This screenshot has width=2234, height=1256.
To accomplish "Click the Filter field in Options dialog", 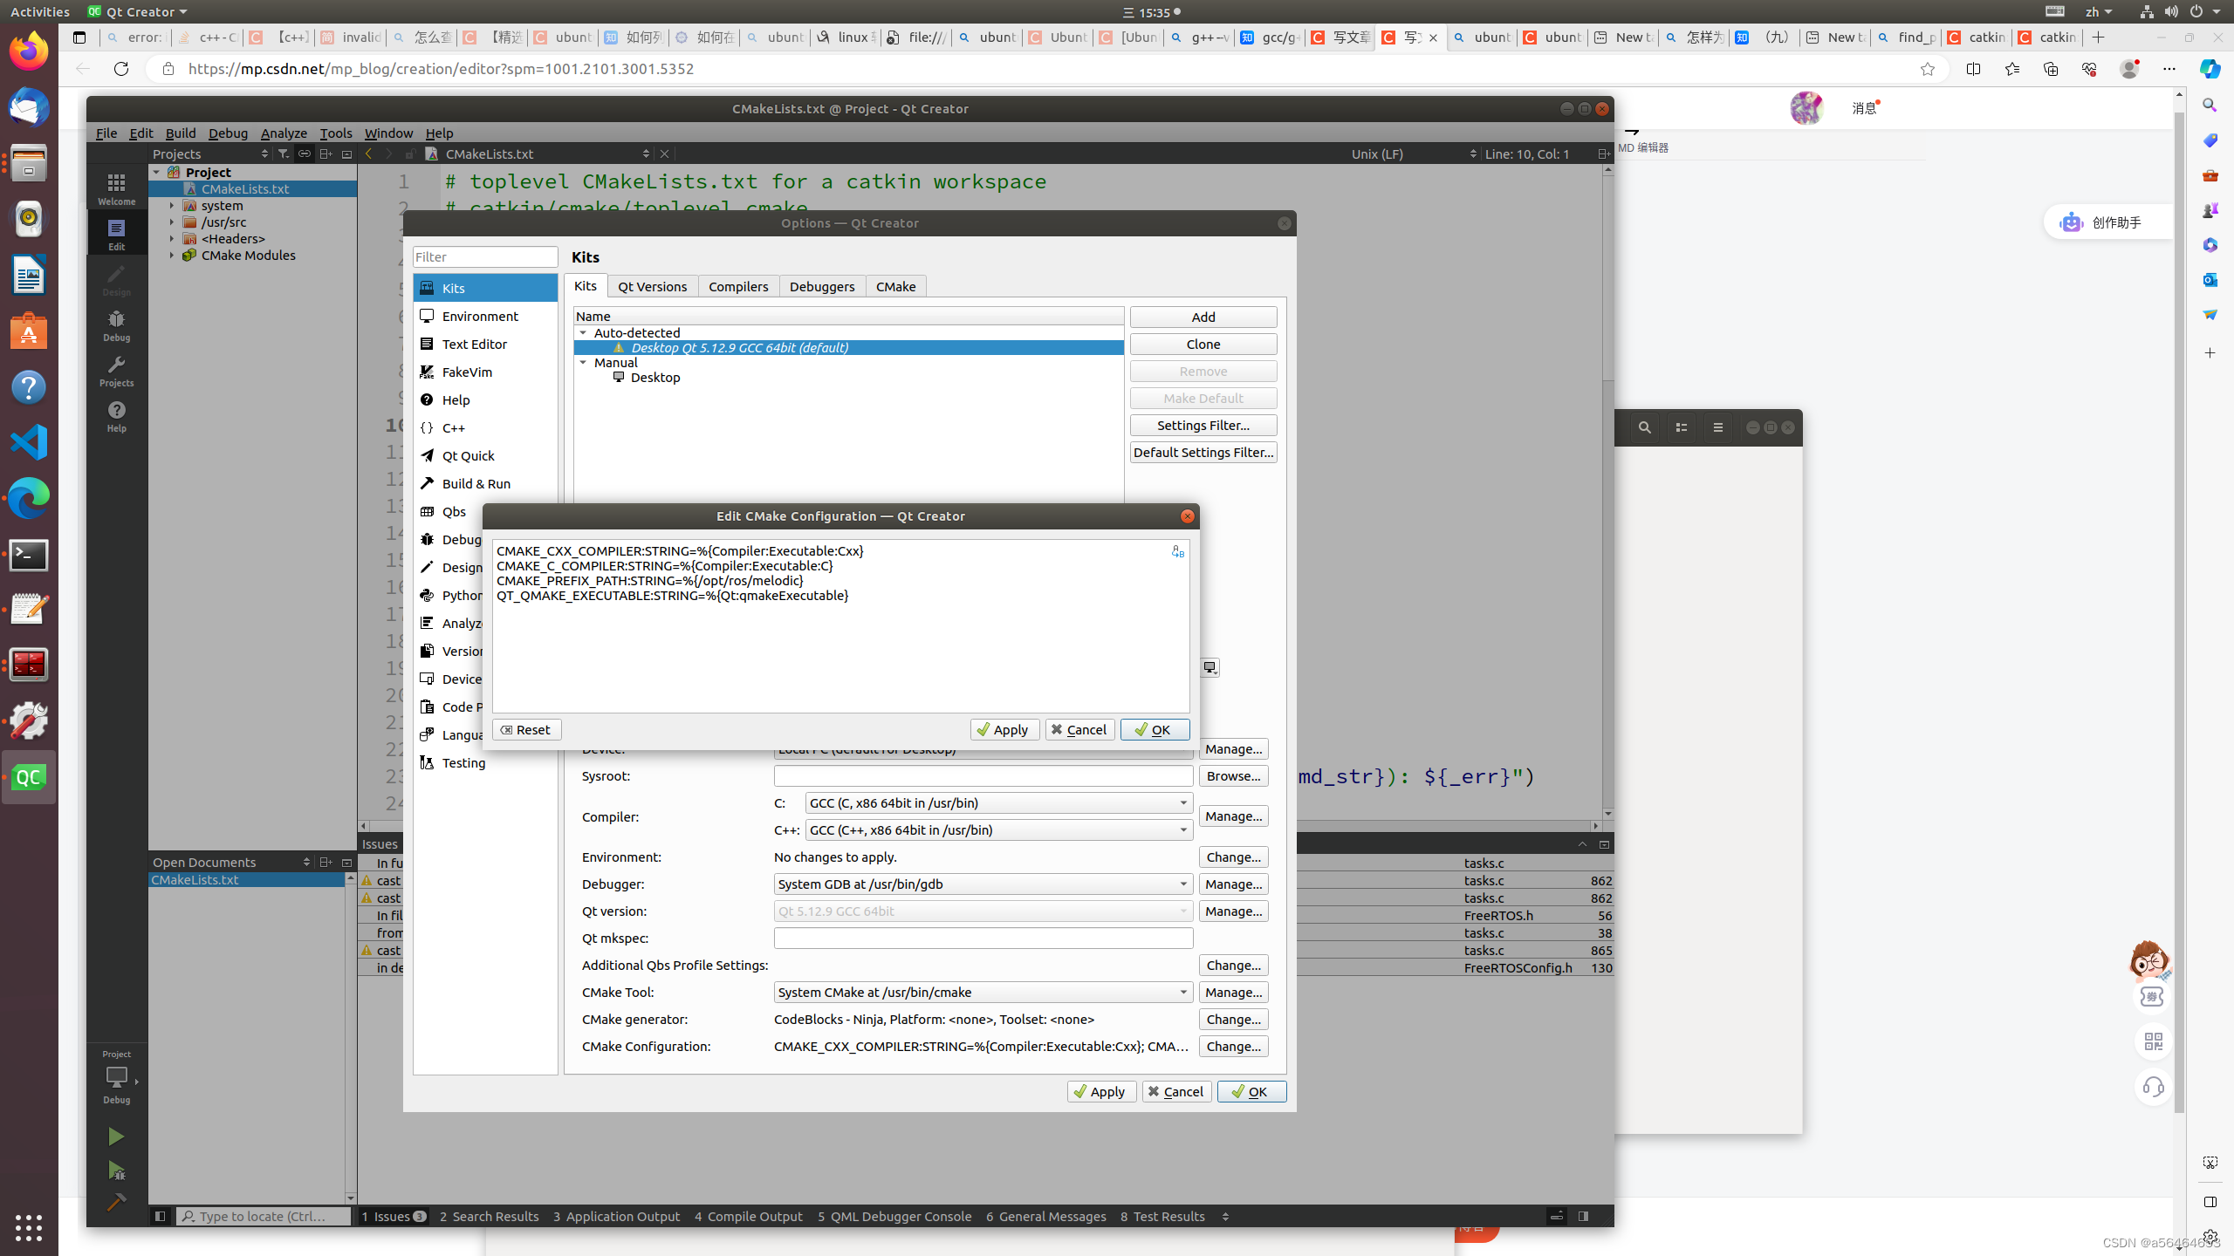I will click(485, 256).
